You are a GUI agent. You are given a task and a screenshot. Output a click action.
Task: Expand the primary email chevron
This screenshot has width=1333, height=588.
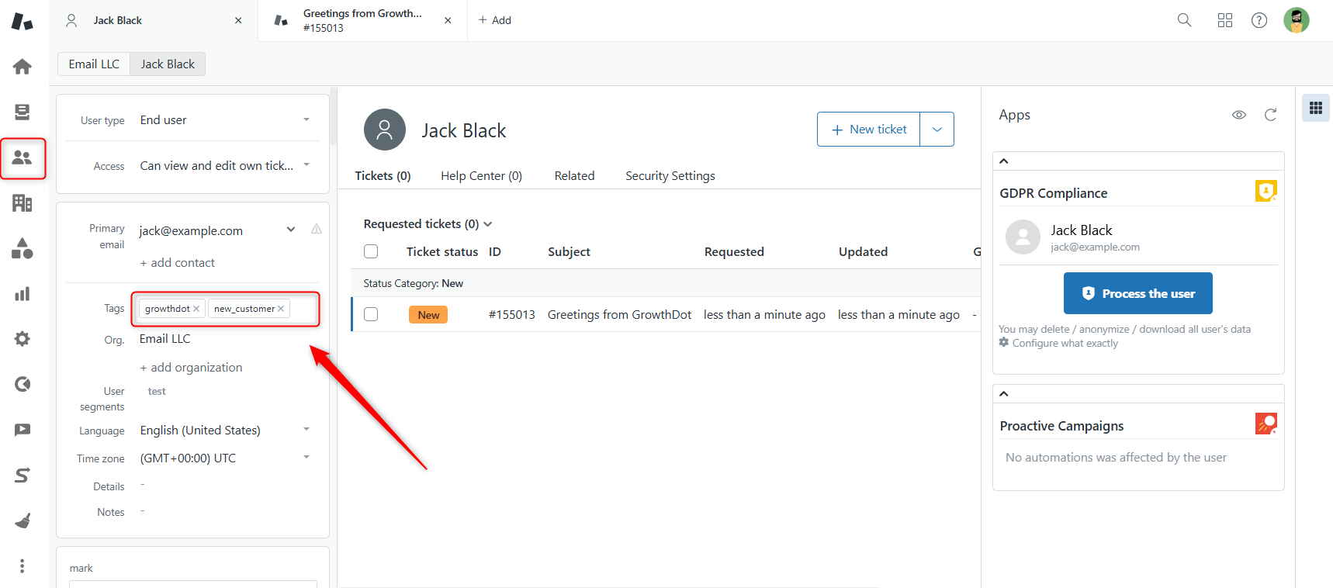coord(291,229)
